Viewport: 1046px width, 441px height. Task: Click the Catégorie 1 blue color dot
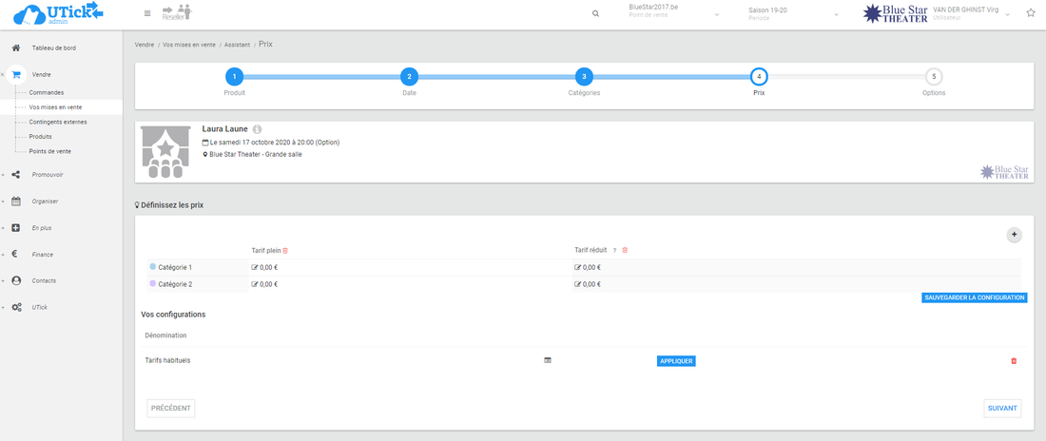pyautogui.click(x=152, y=267)
